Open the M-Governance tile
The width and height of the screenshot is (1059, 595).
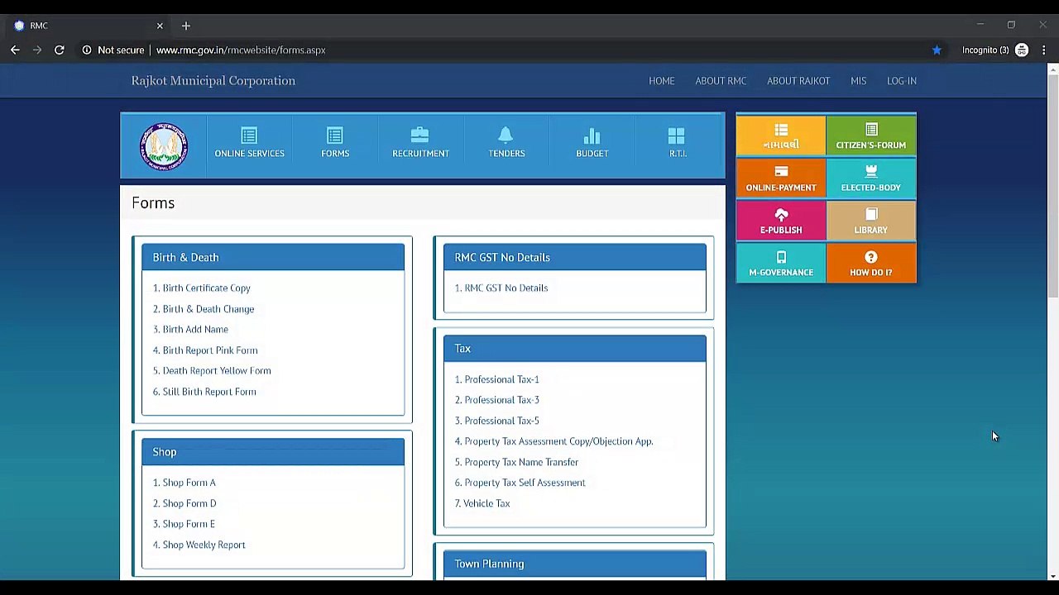781,264
